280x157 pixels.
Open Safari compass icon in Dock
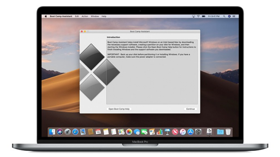click(75, 132)
